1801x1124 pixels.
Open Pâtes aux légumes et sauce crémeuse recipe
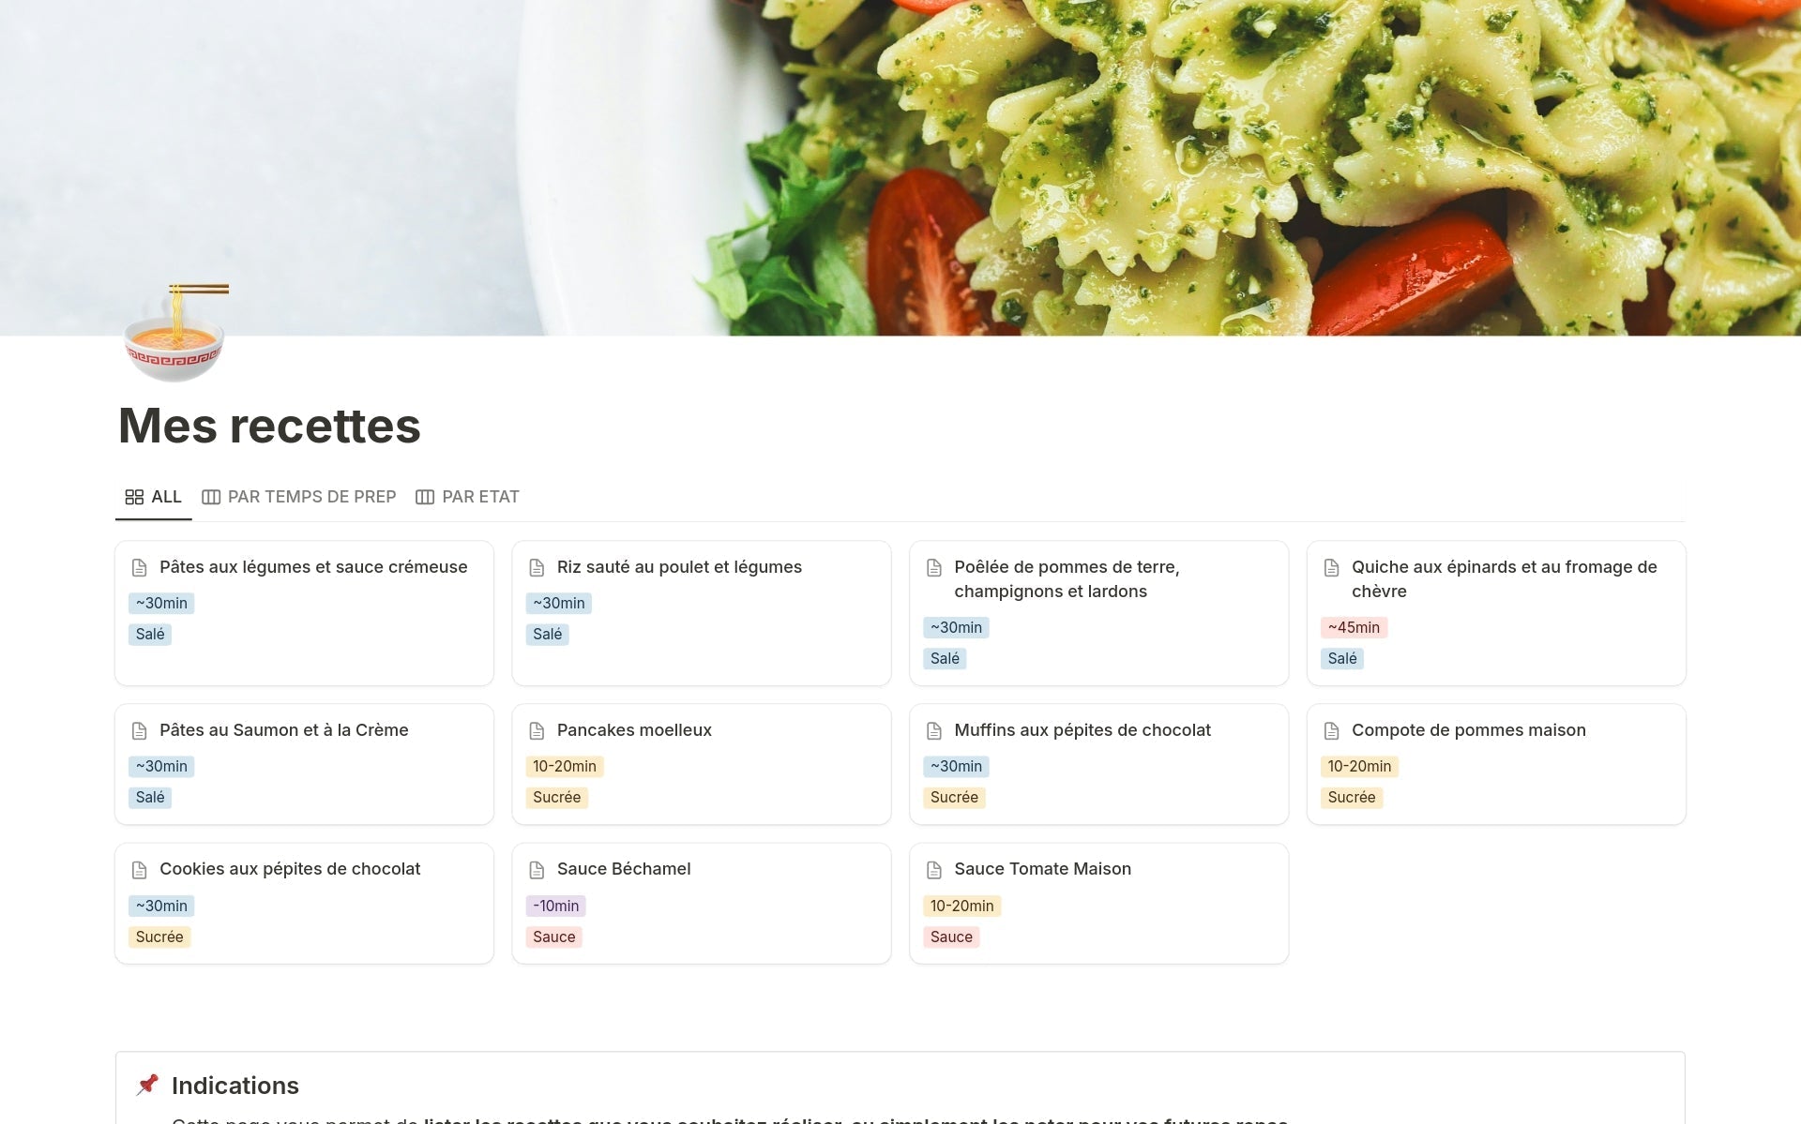[312, 567]
